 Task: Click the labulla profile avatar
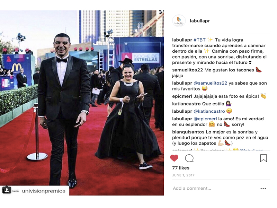179,21
